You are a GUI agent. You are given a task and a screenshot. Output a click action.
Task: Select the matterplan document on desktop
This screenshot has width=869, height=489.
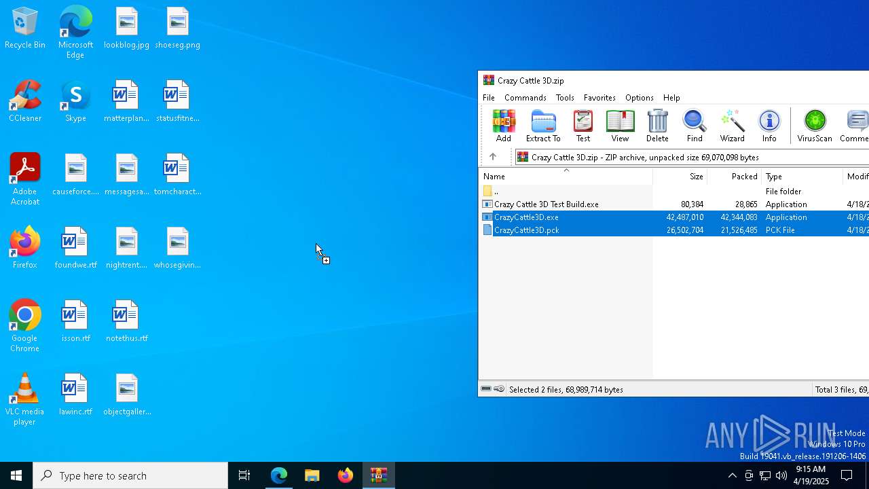click(x=126, y=101)
